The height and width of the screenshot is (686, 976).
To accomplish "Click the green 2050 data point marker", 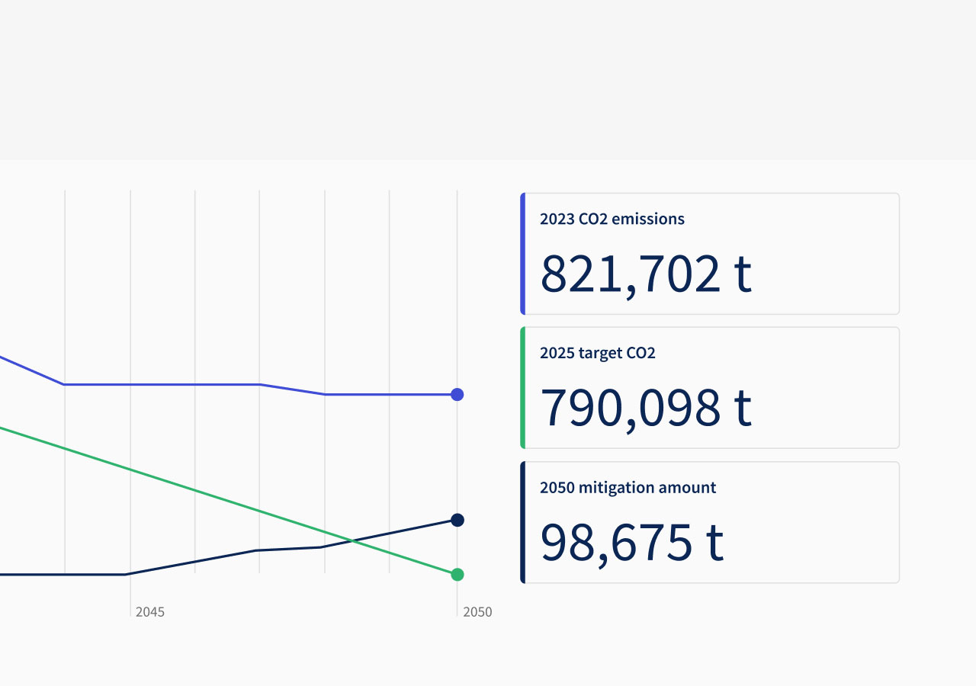I will click(x=457, y=574).
